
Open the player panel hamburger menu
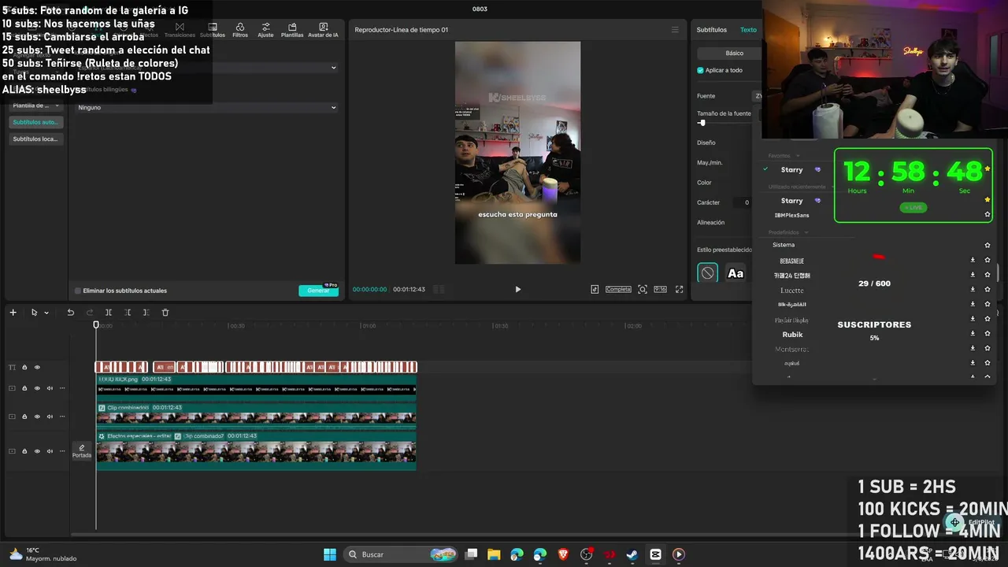674,30
